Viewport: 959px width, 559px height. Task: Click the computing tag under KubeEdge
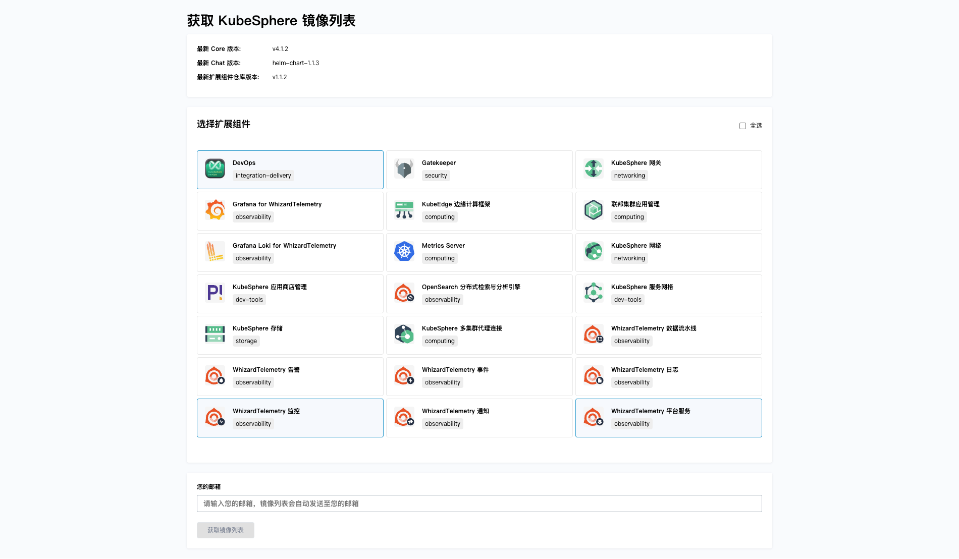pyautogui.click(x=440, y=217)
